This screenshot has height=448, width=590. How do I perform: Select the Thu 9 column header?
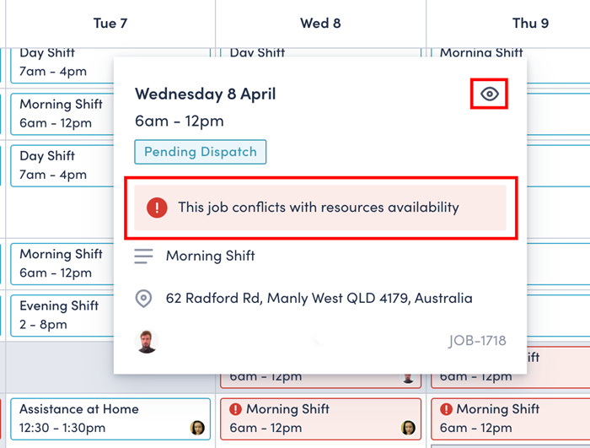[530, 24]
